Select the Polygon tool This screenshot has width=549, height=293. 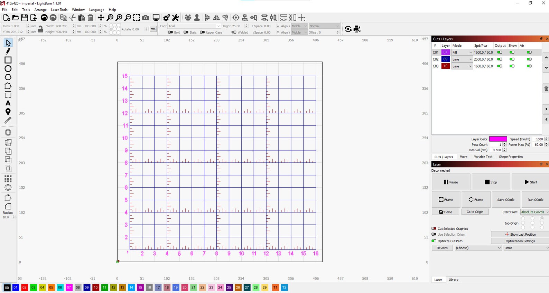(x=8, y=77)
